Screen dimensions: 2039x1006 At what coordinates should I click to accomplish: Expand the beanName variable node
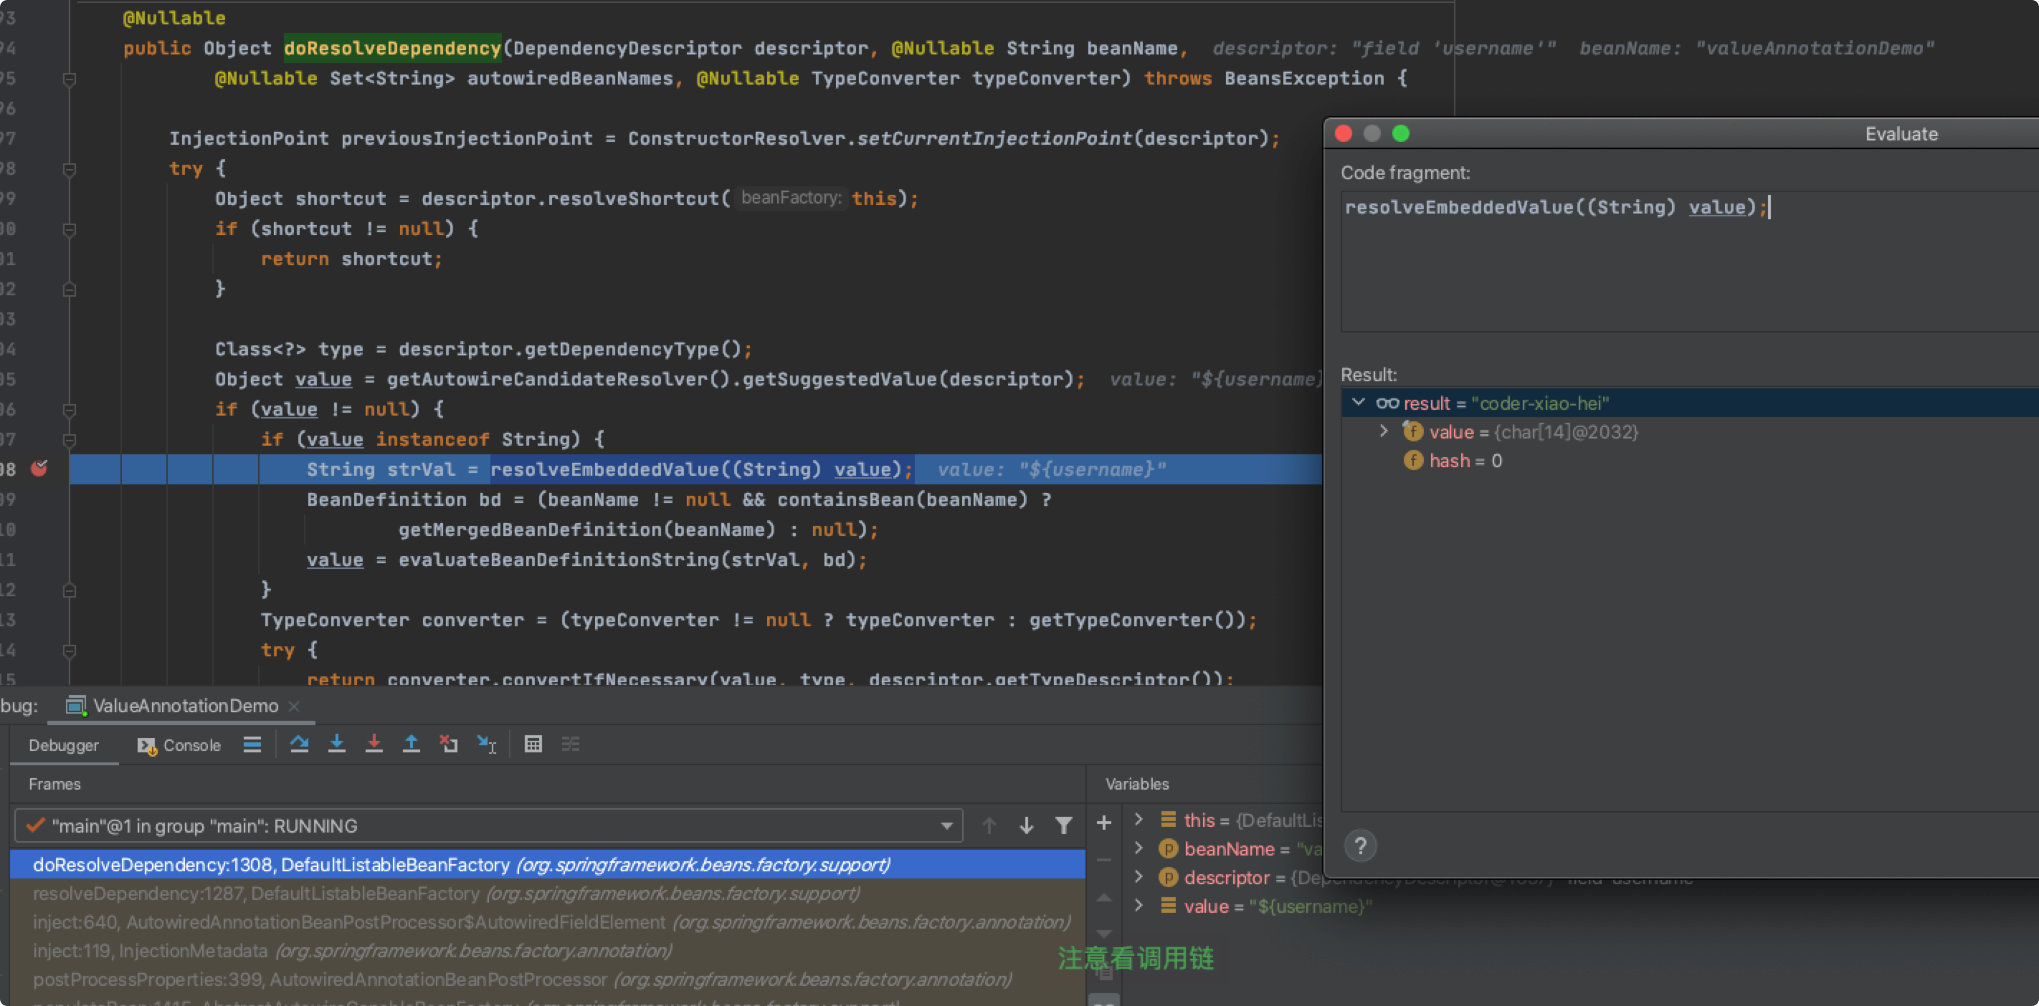1139,848
